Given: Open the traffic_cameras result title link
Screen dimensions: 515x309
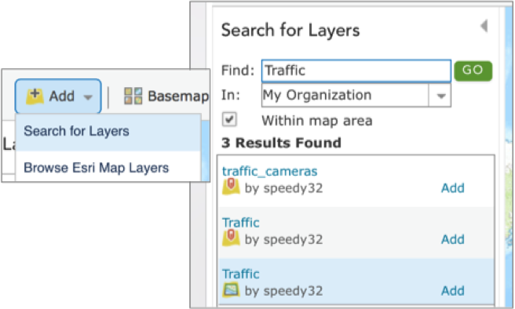Looking at the screenshot, I should 269,171.
